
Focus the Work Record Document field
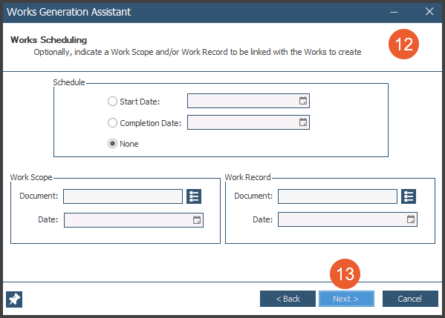[337, 196]
